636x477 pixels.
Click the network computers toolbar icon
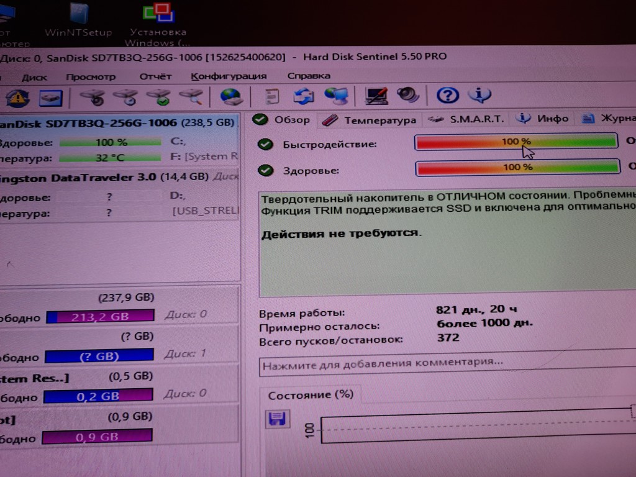click(x=336, y=96)
